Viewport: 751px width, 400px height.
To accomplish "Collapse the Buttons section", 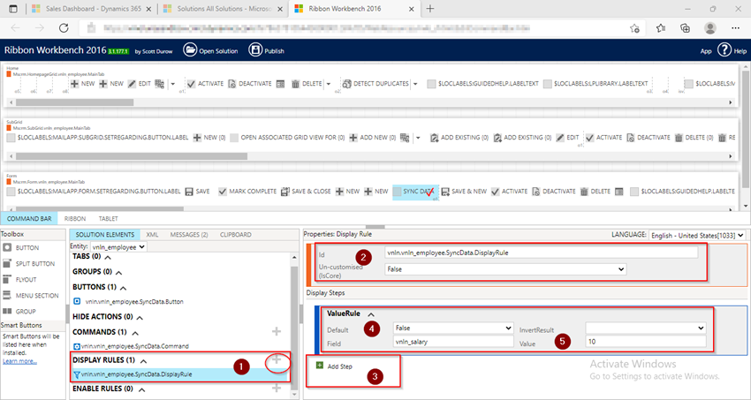I will point(123,288).
